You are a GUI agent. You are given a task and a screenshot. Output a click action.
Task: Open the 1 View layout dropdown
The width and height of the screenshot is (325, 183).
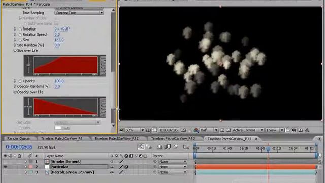click(x=274, y=130)
